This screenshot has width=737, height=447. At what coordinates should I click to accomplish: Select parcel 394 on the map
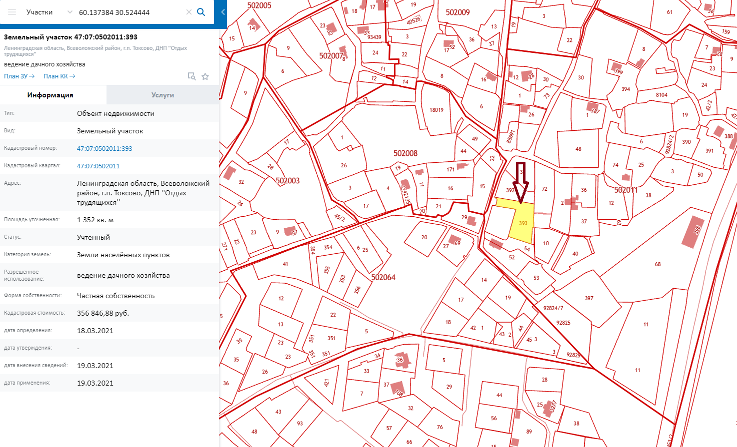coord(625,89)
